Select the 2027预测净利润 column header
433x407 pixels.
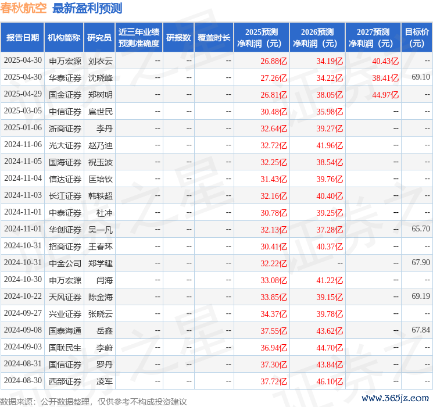click(373, 38)
